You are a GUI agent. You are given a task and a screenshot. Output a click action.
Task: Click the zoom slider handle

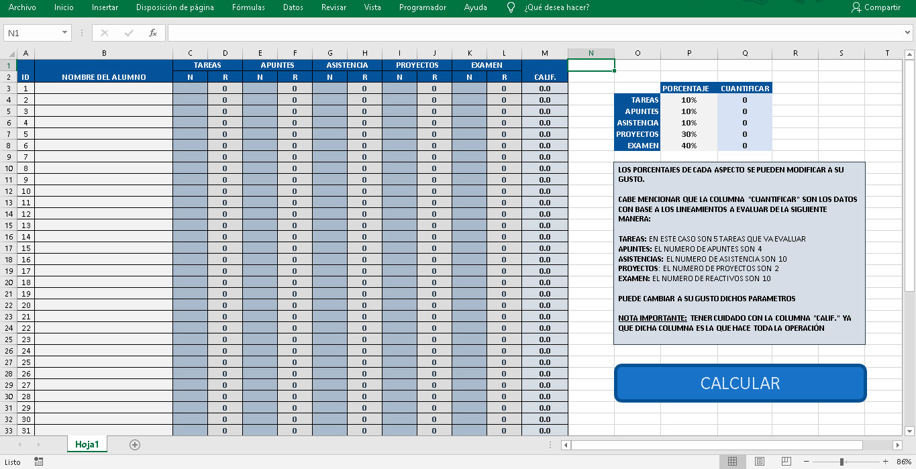841,462
